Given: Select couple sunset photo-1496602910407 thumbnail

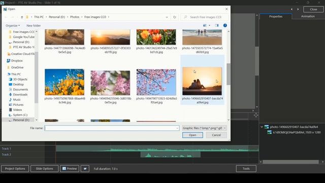Looking at the screenshot, I should pos(202,81).
